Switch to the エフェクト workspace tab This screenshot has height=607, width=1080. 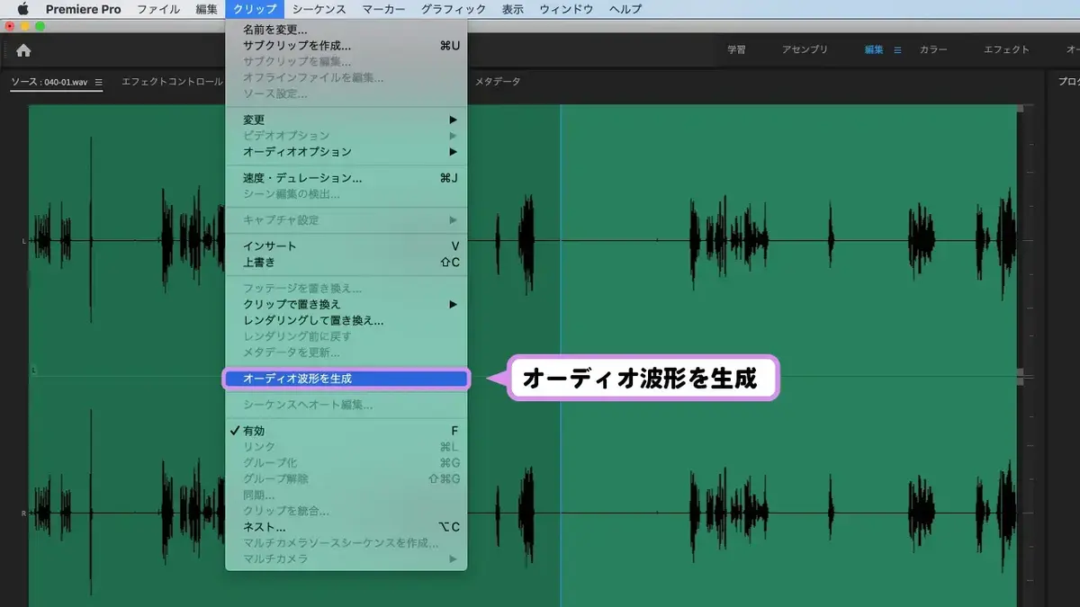1006,50
